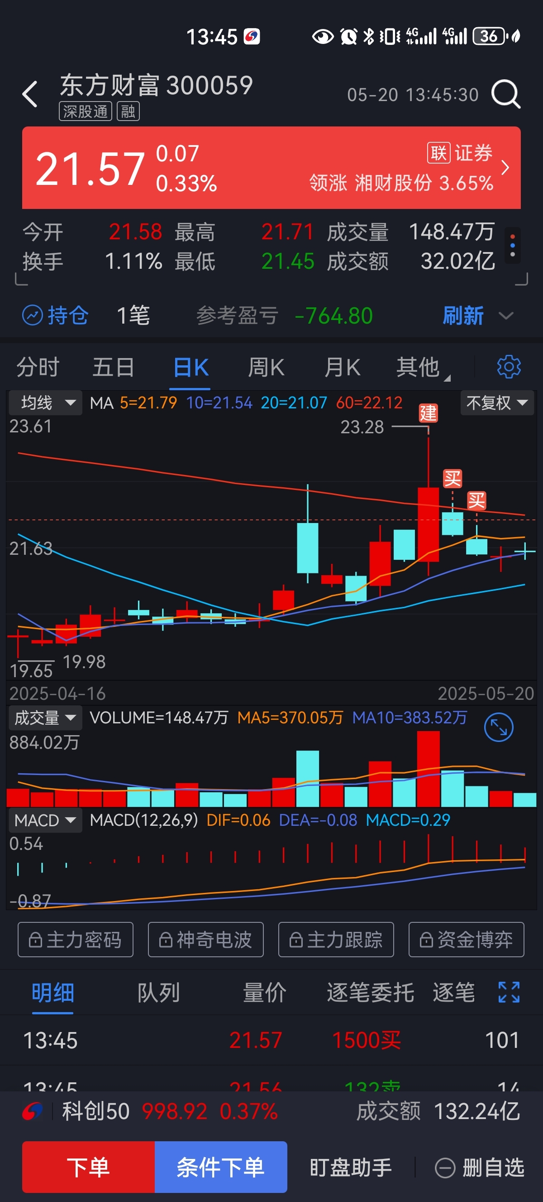Tap the 深股通 tag
This screenshot has width=543, height=1202.
point(85,111)
